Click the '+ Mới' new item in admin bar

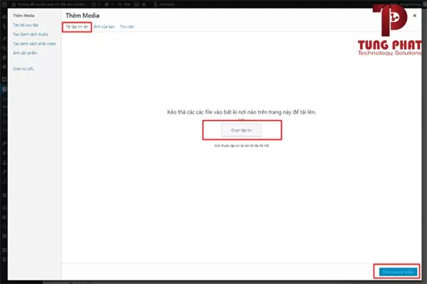tap(124, 4)
